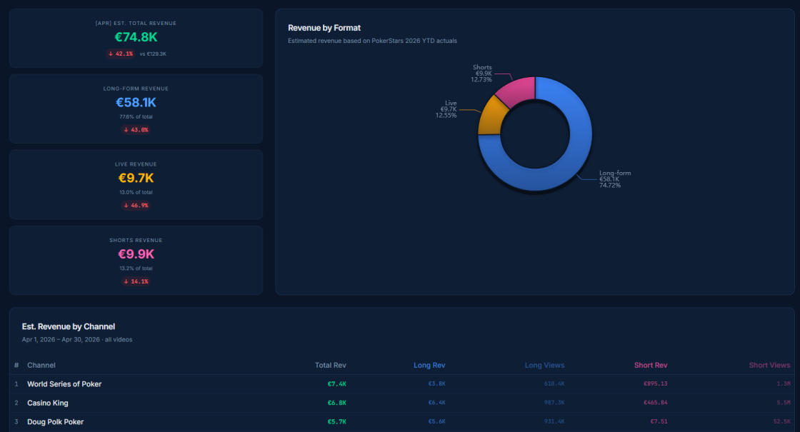
Task: Click the €7.51 short revenue cell
Action: pos(659,421)
